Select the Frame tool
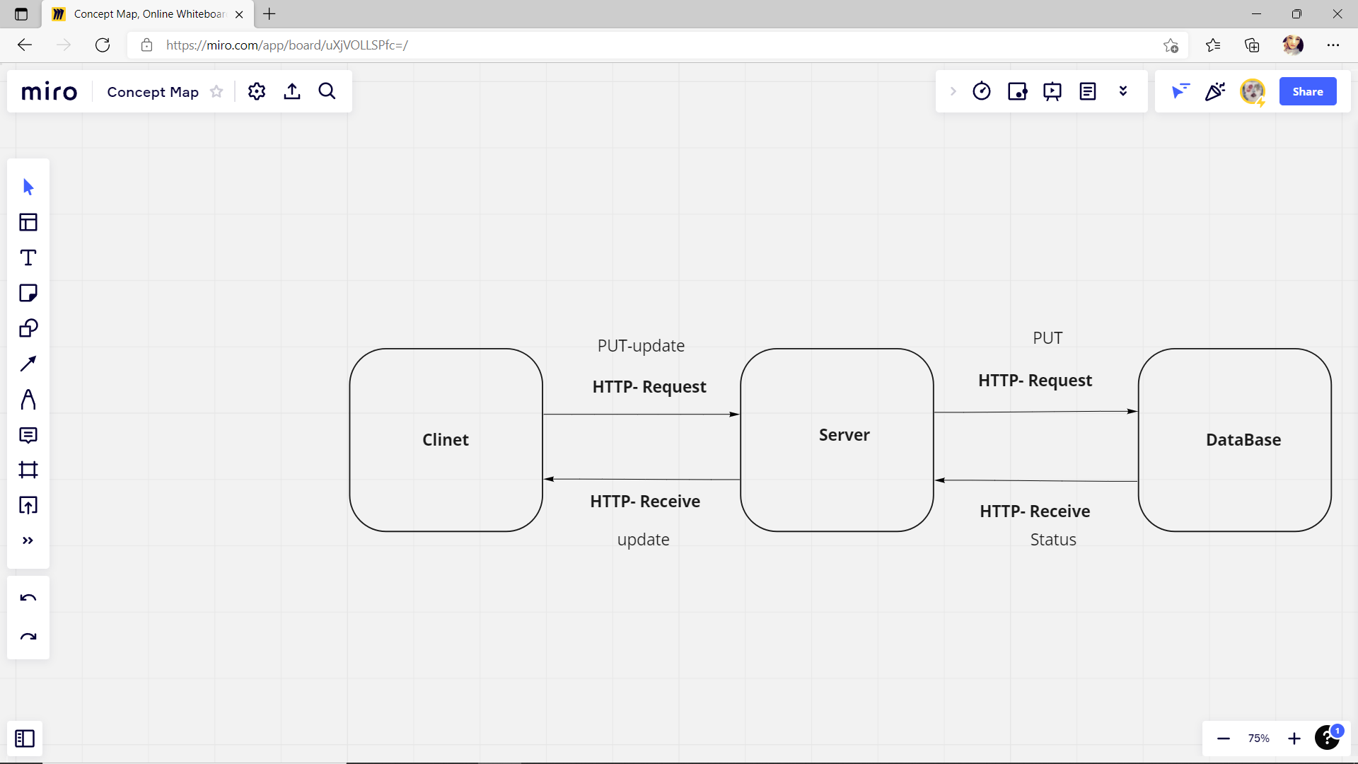The height and width of the screenshot is (764, 1358). pyautogui.click(x=28, y=470)
